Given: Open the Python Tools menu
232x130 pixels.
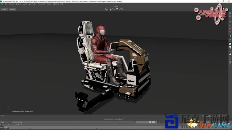Looking at the screenshot, I should click(x=41, y=4).
